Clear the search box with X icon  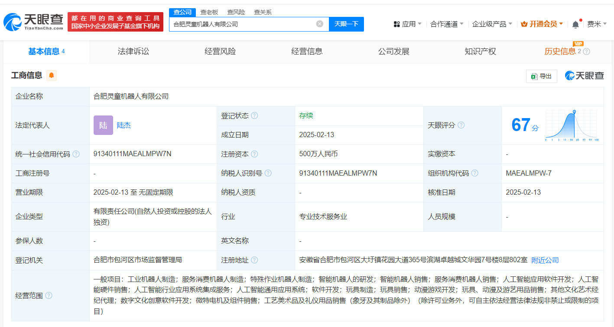[320, 24]
